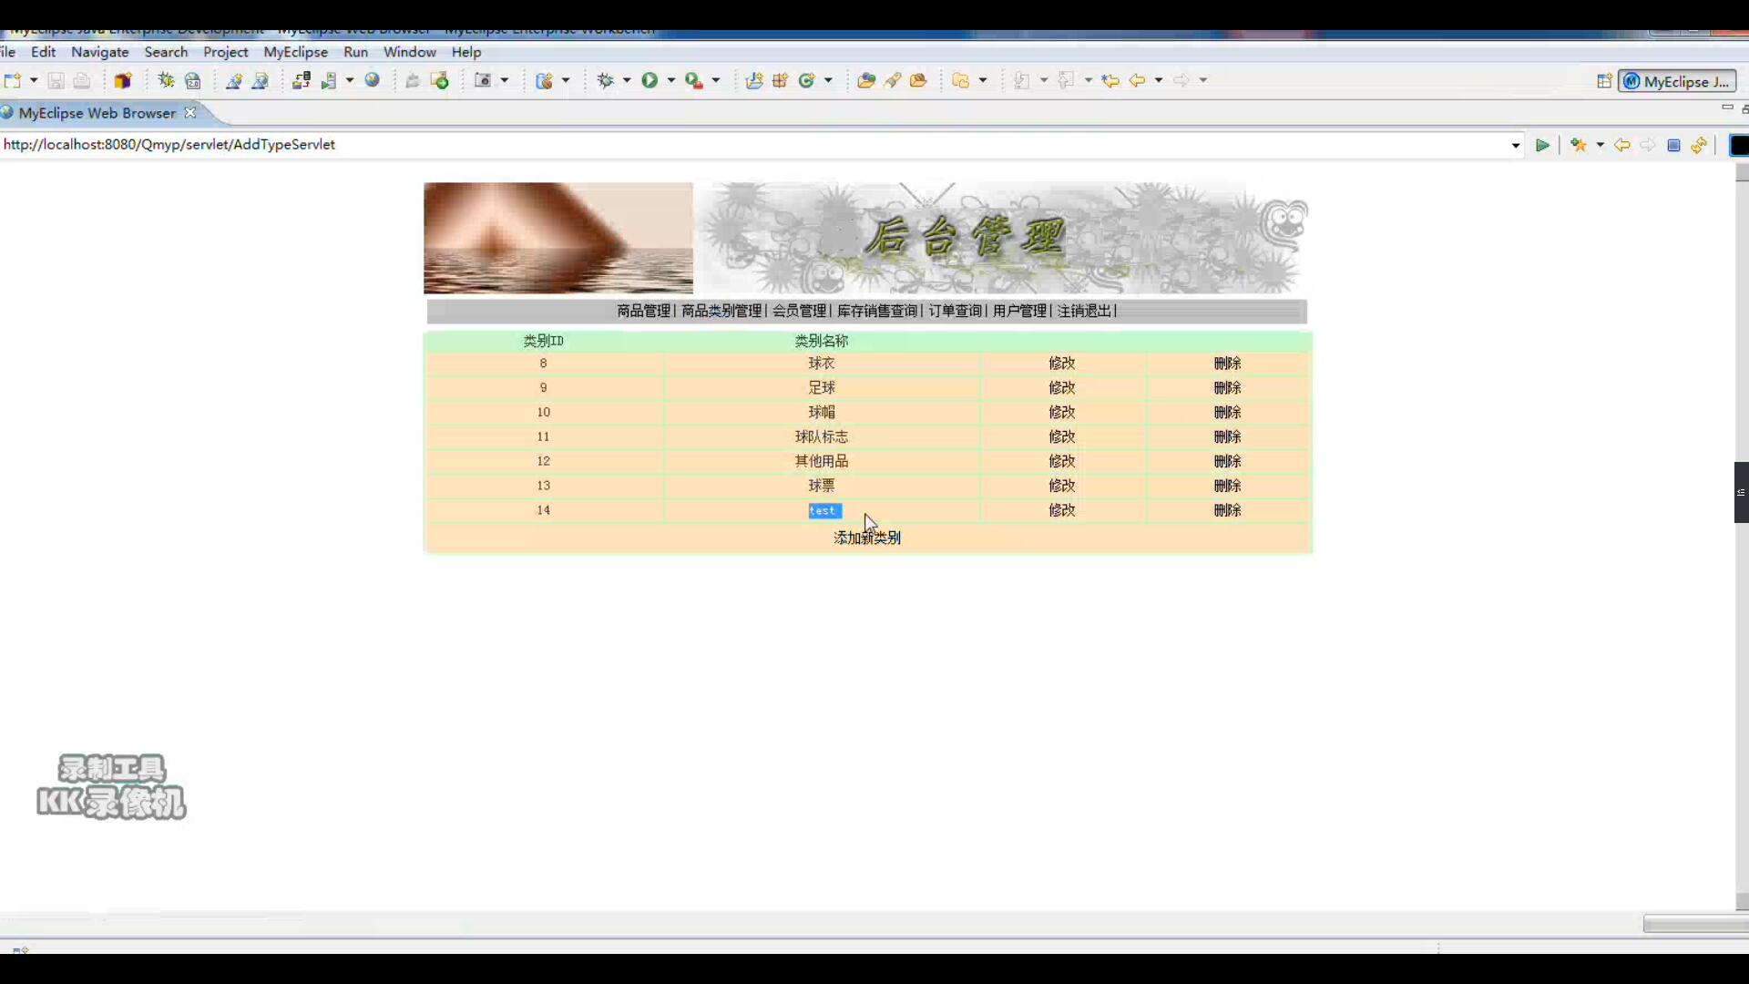Click the 用户管理 navigation link

pyautogui.click(x=1019, y=311)
